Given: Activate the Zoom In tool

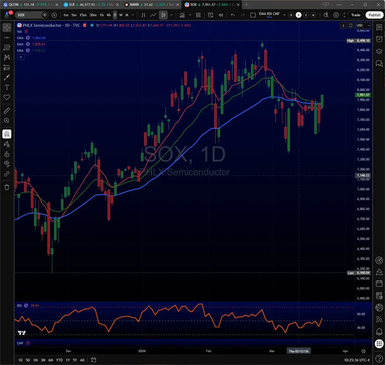Looking at the screenshot, I should pos(7,121).
